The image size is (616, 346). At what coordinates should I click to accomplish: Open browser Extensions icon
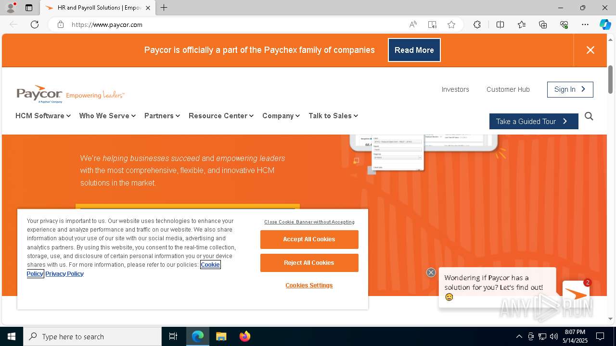tap(477, 25)
